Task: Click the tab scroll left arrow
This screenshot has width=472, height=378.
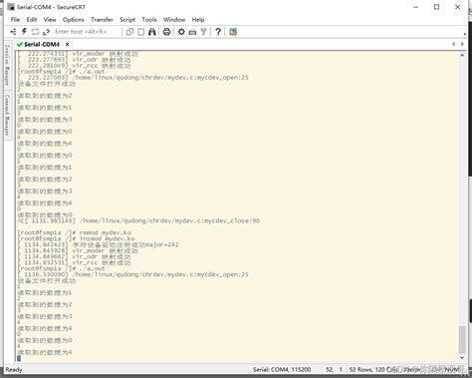Action: point(454,44)
